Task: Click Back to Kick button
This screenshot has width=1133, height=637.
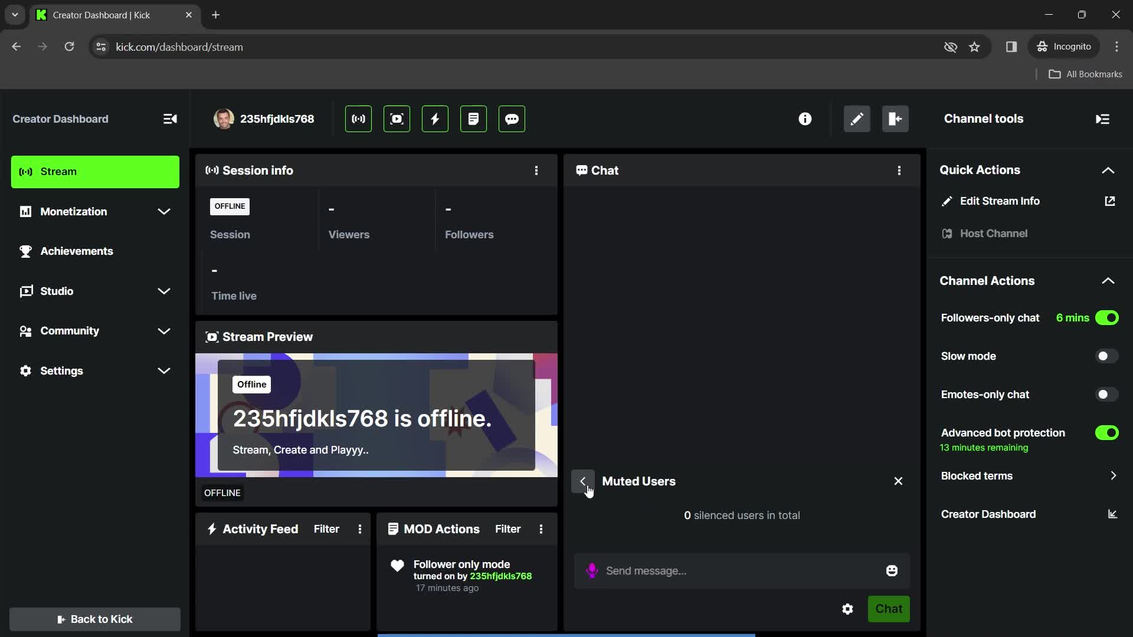Action: pos(95,618)
